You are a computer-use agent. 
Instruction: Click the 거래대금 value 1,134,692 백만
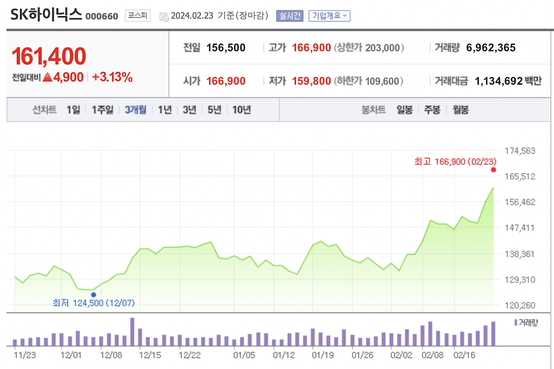tap(508, 81)
